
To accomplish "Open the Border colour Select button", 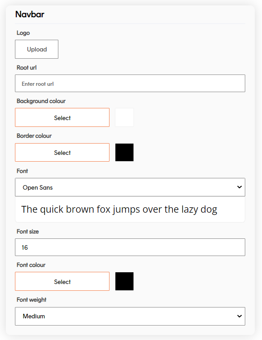I will (x=62, y=153).
